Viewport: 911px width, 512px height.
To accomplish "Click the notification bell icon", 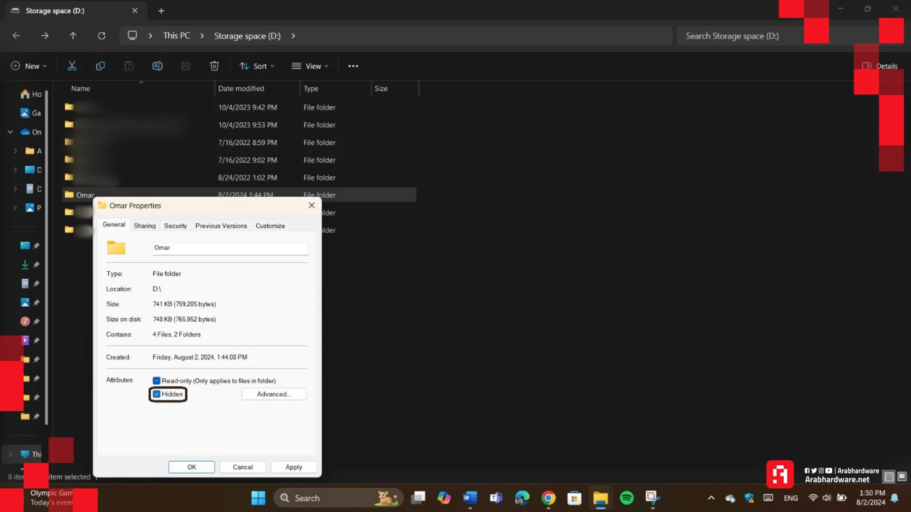I will tap(894, 498).
